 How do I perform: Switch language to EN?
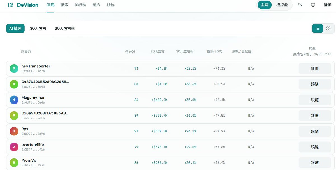300,5
